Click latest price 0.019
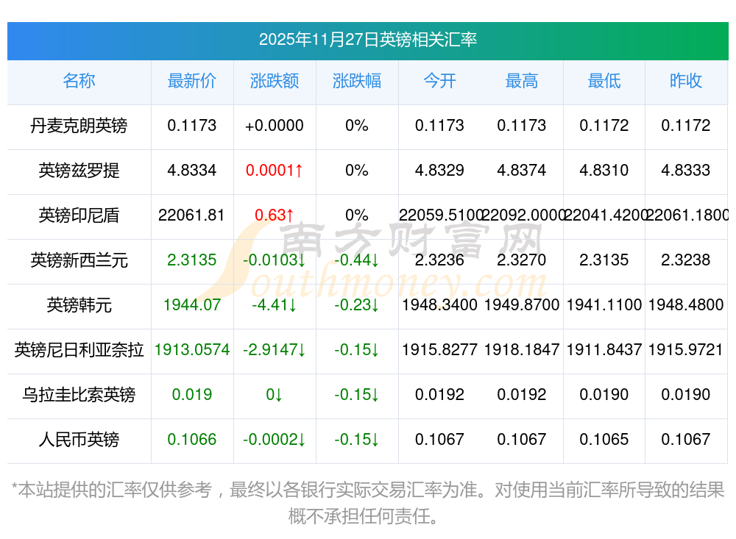Viewport: 736px width, 539px height. coord(192,395)
